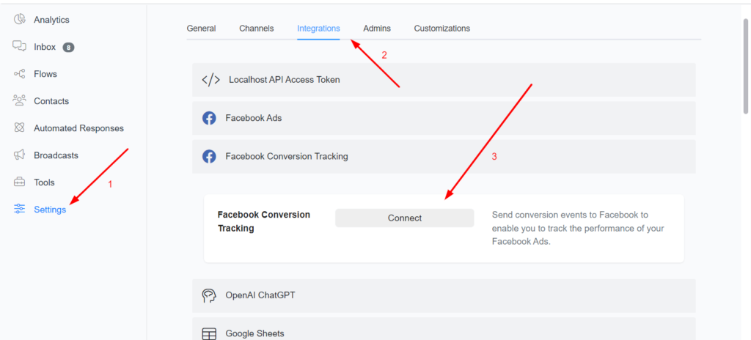Click the Contacts people icon
This screenshot has height=340, width=751.
[20, 101]
